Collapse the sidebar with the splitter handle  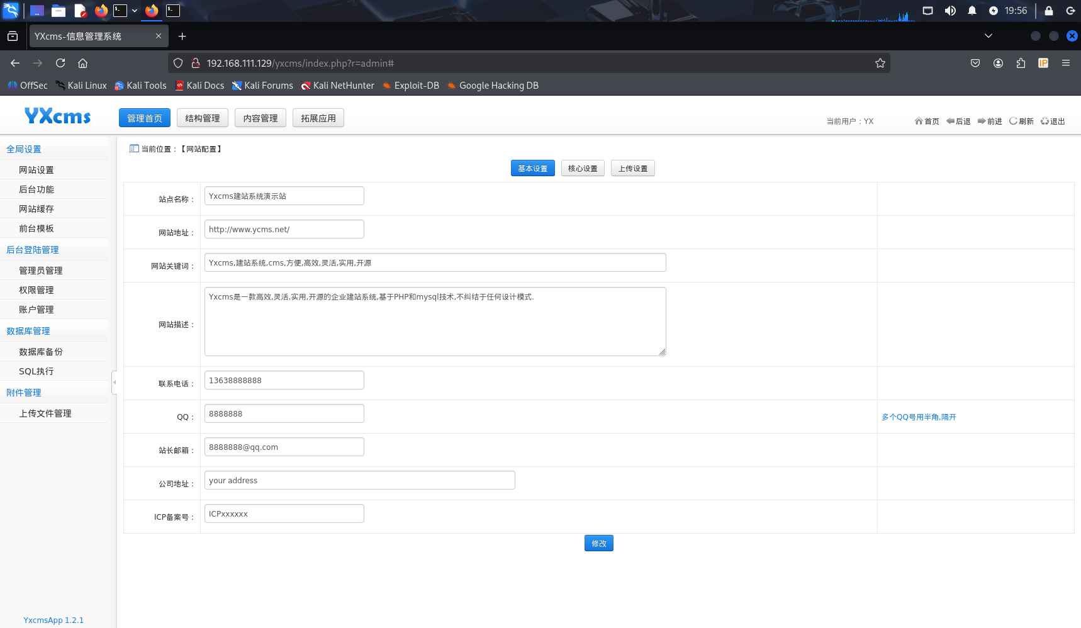[x=115, y=383]
